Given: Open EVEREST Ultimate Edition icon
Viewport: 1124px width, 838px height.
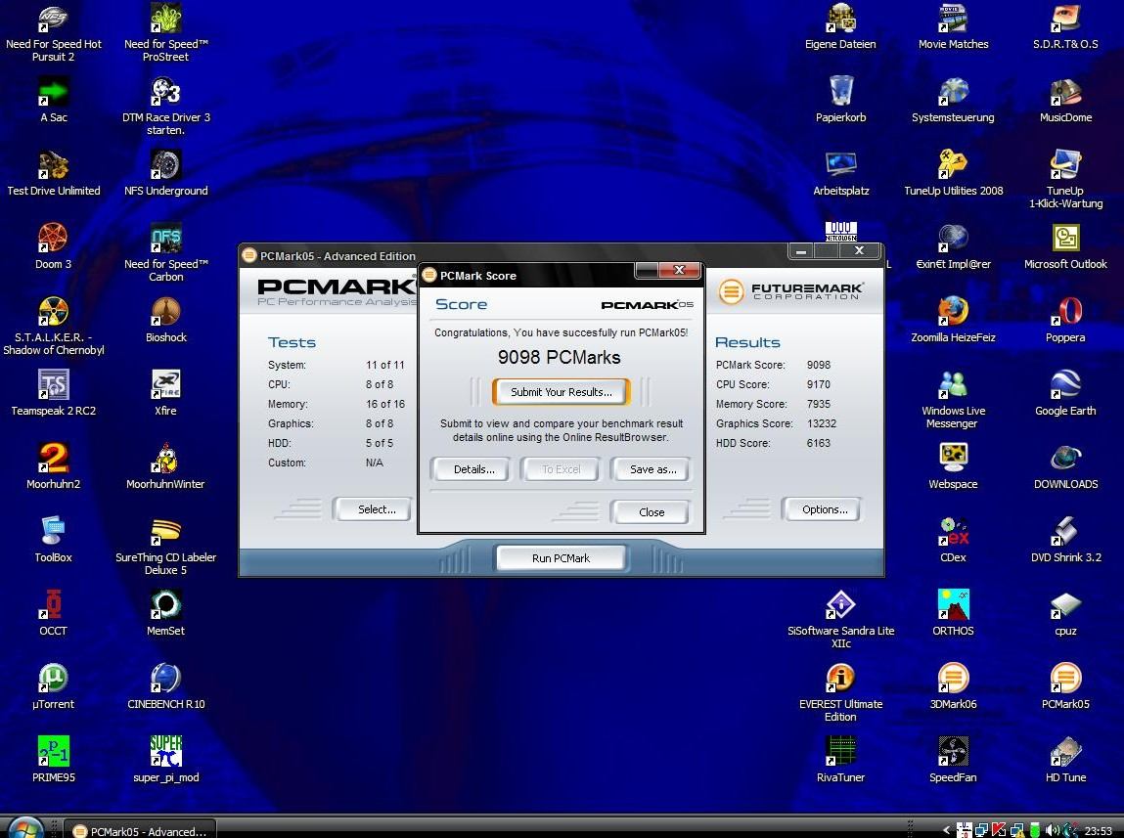Looking at the screenshot, I should tap(841, 679).
